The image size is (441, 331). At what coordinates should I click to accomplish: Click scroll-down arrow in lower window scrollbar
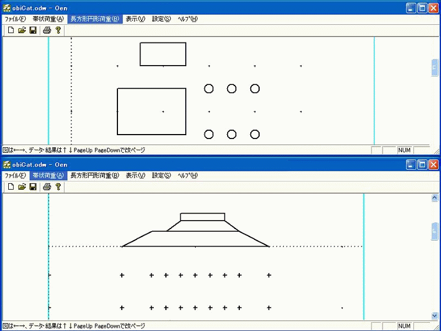434,316
